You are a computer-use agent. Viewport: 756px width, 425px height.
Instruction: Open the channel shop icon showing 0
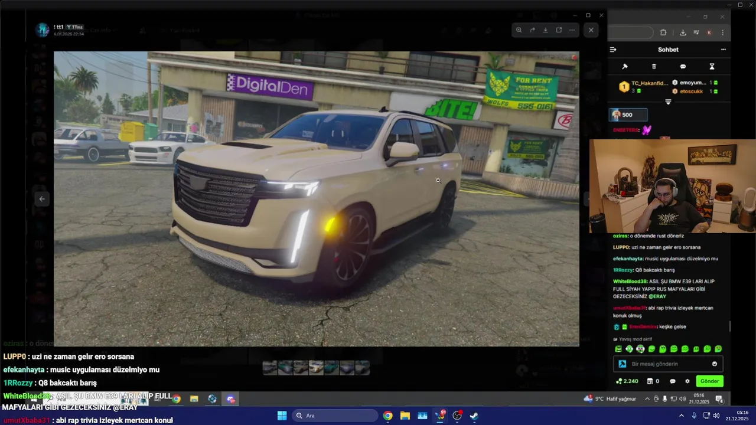(x=653, y=381)
